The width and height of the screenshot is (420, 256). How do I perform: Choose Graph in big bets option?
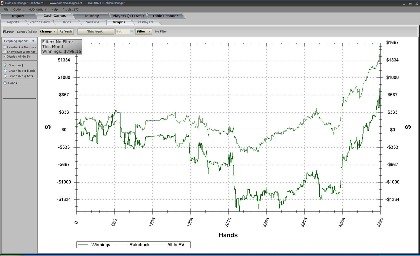pyautogui.click(x=5, y=76)
